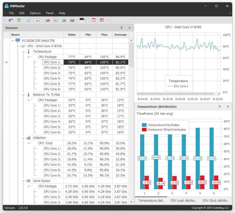
Task: Click the CPU Core 1 chart legend entry
Action: click(178, 86)
